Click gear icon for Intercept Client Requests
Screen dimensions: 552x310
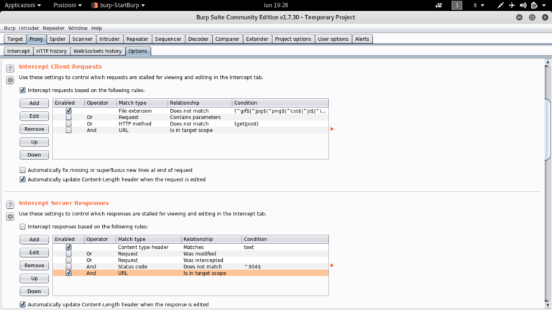[x=10, y=80]
